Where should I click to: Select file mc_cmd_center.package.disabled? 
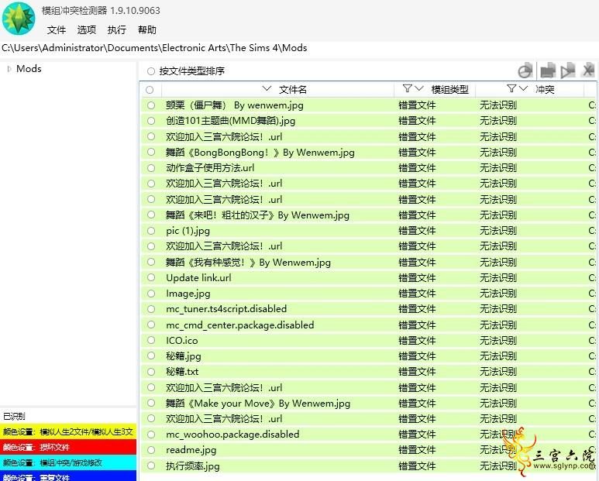click(x=240, y=325)
